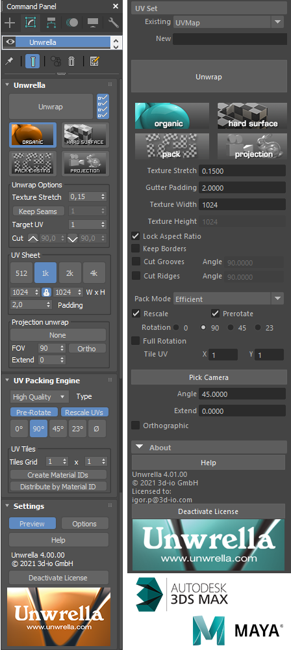This screenshot has width=291, height=650.
Task: Open the Existing UVMap dropdown
Action: click(227, 22)
